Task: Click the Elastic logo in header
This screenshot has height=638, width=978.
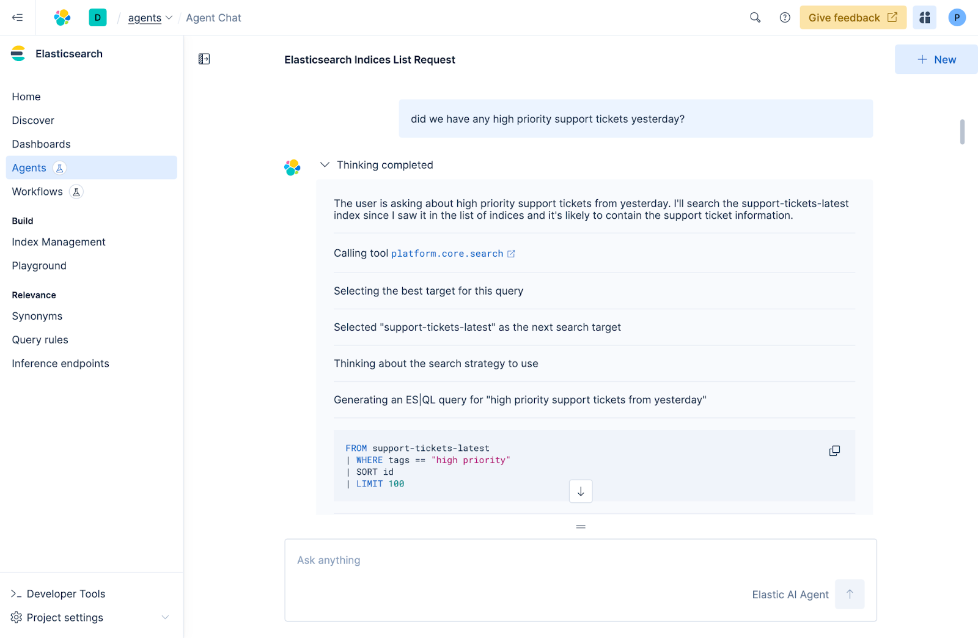Action: pos(62,18)
